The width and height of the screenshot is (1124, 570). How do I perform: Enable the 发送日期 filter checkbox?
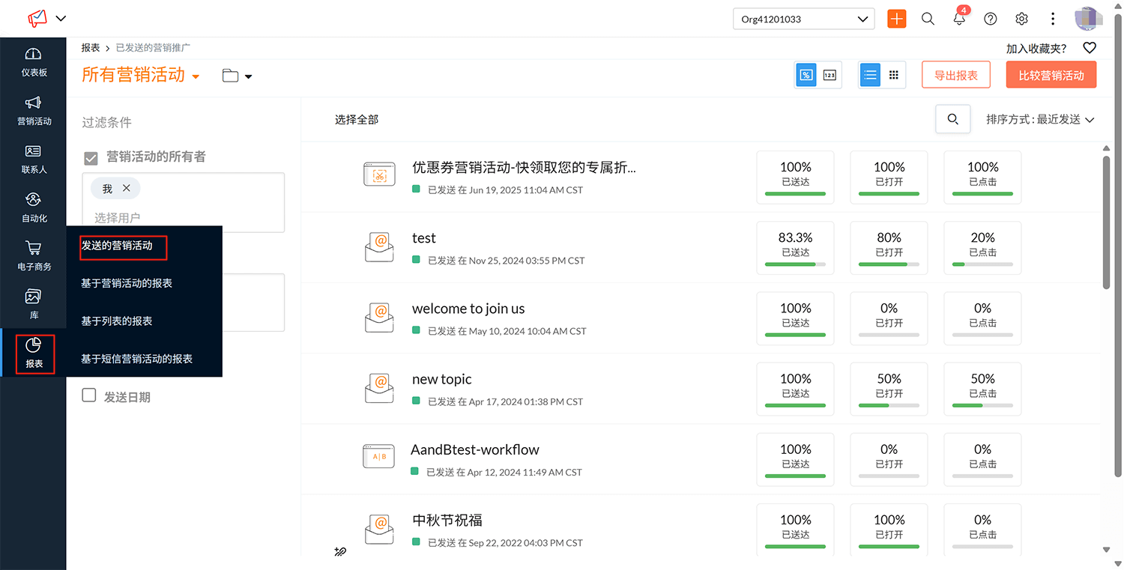(x=89, y=395)
